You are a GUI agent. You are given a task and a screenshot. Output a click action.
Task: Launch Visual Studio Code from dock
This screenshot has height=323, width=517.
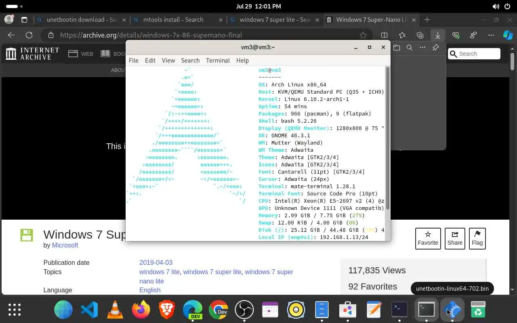pyautogui.click(x=89, y=310)
